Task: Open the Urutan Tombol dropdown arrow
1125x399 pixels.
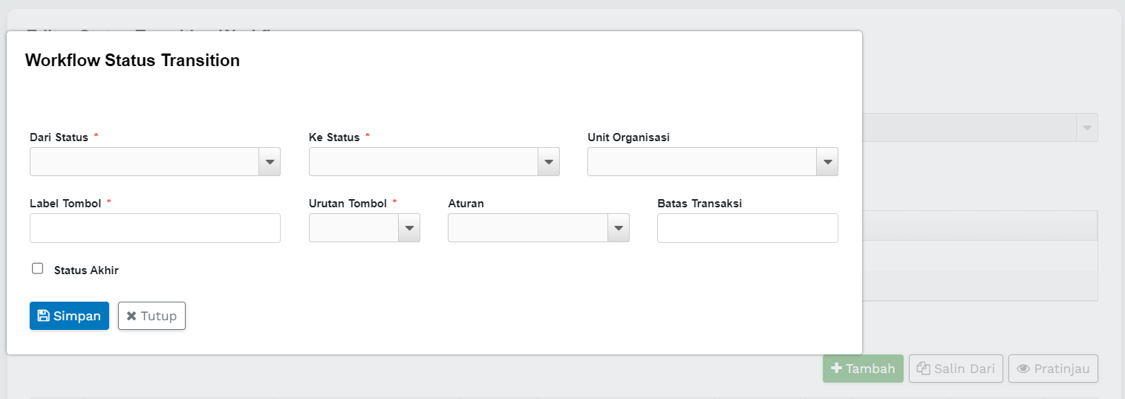Action: coord(409,228)
